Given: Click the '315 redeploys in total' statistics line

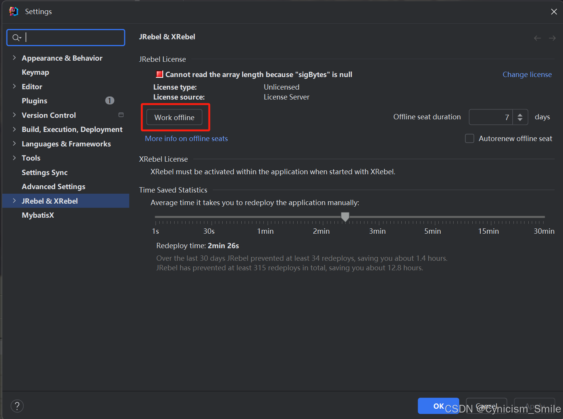Looking at the screenshot, I should tap(290, 268).
